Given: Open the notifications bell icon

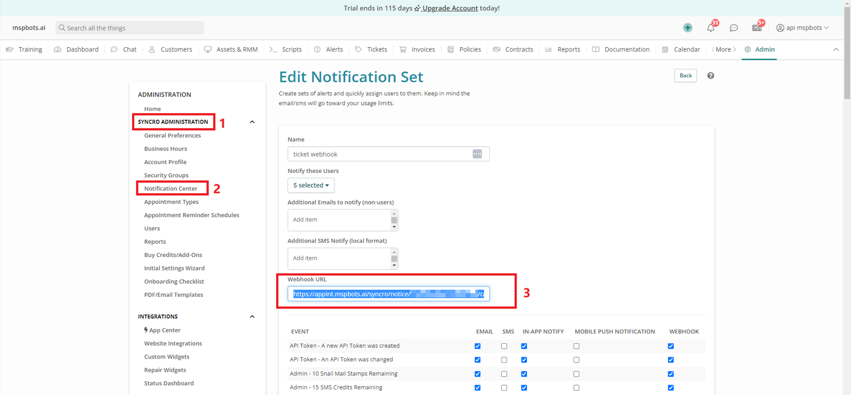Looking at the screenshot, I should click(711, 27).
